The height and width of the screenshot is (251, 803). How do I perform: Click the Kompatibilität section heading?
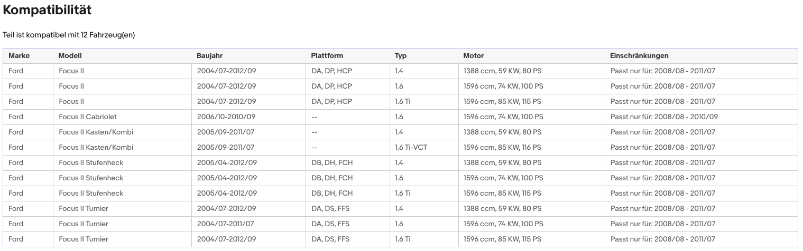[x=47, y=9]
